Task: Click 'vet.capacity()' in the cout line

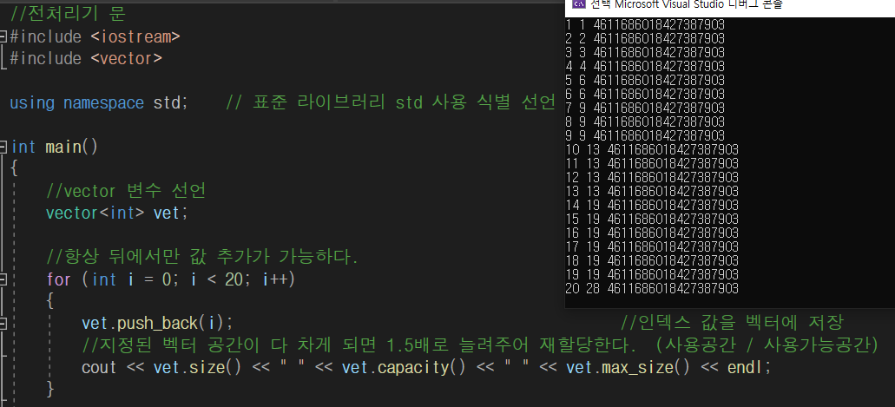Action: pos(404,368)
